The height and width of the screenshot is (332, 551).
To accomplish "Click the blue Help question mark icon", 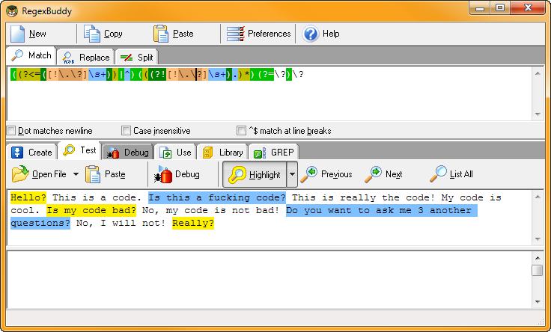I will 310,34.
